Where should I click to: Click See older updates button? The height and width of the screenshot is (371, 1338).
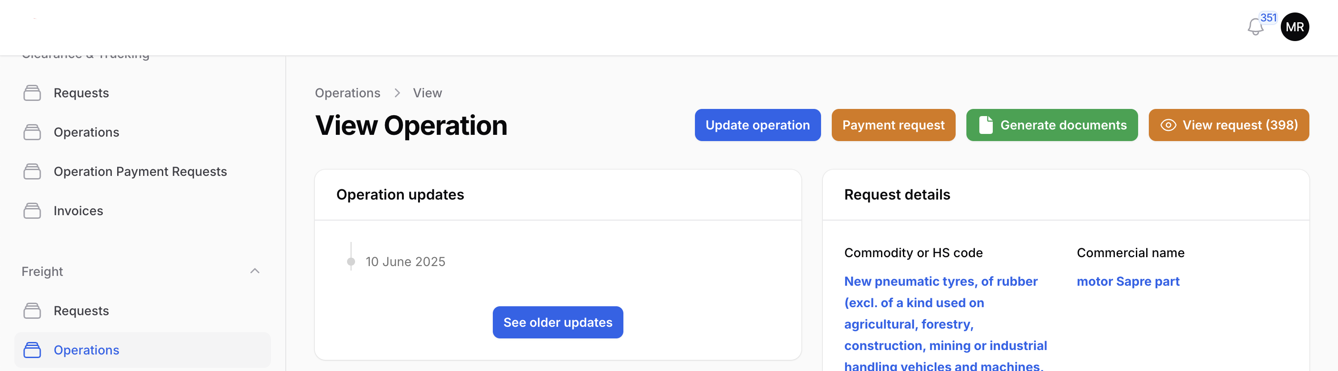tap(557, 322)
